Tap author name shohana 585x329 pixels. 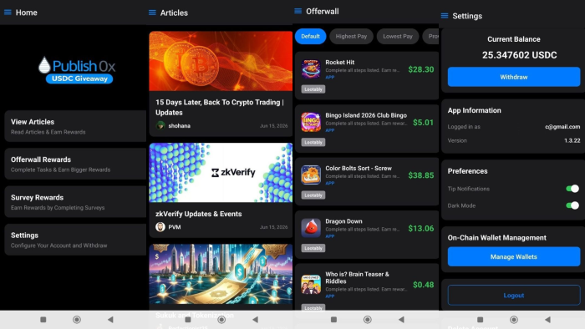(179, 125)
